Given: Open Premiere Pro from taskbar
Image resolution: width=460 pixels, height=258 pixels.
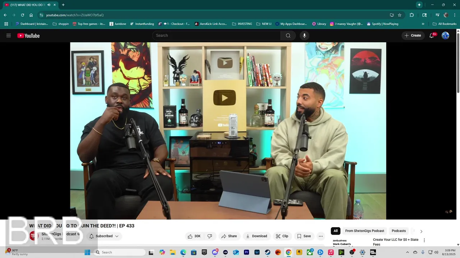Looking at the screenshot, I should click(247, 252).
